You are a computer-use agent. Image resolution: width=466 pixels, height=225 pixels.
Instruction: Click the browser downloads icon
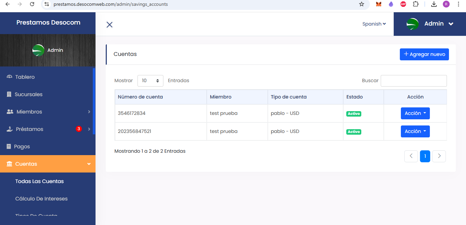[x=434, y=4]
